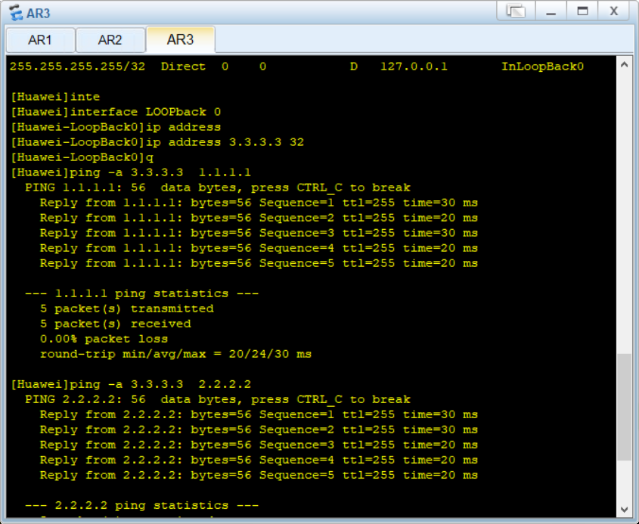
Task: Click the "round-trip min/avg/max = 20/24/30 ms" line
Action: point(175,354)
